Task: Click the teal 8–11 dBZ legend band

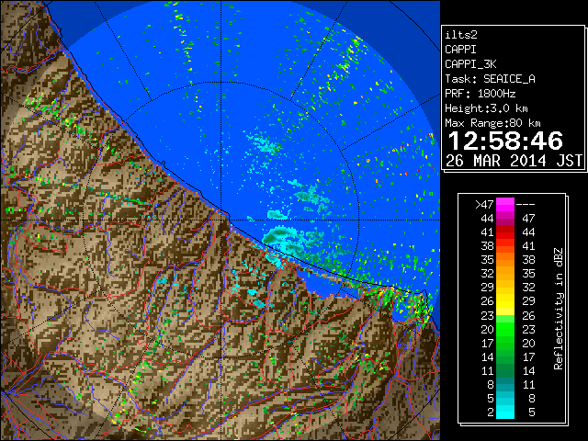Action: coord(505,384)
